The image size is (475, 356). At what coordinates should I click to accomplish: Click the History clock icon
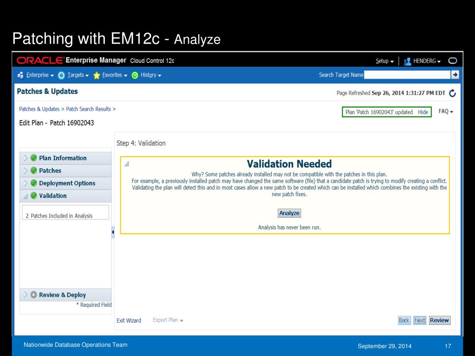(x=135, y=76)
